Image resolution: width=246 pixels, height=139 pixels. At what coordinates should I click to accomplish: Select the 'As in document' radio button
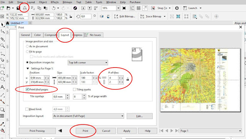click(x=27, y=46)
